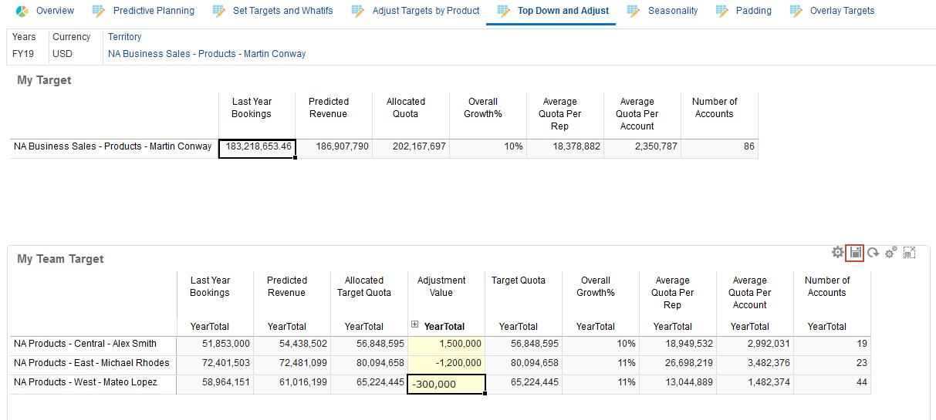Select Last Year Bookings cell in My Target
Screen dimensions: 936x420
(x=257, y=146)
